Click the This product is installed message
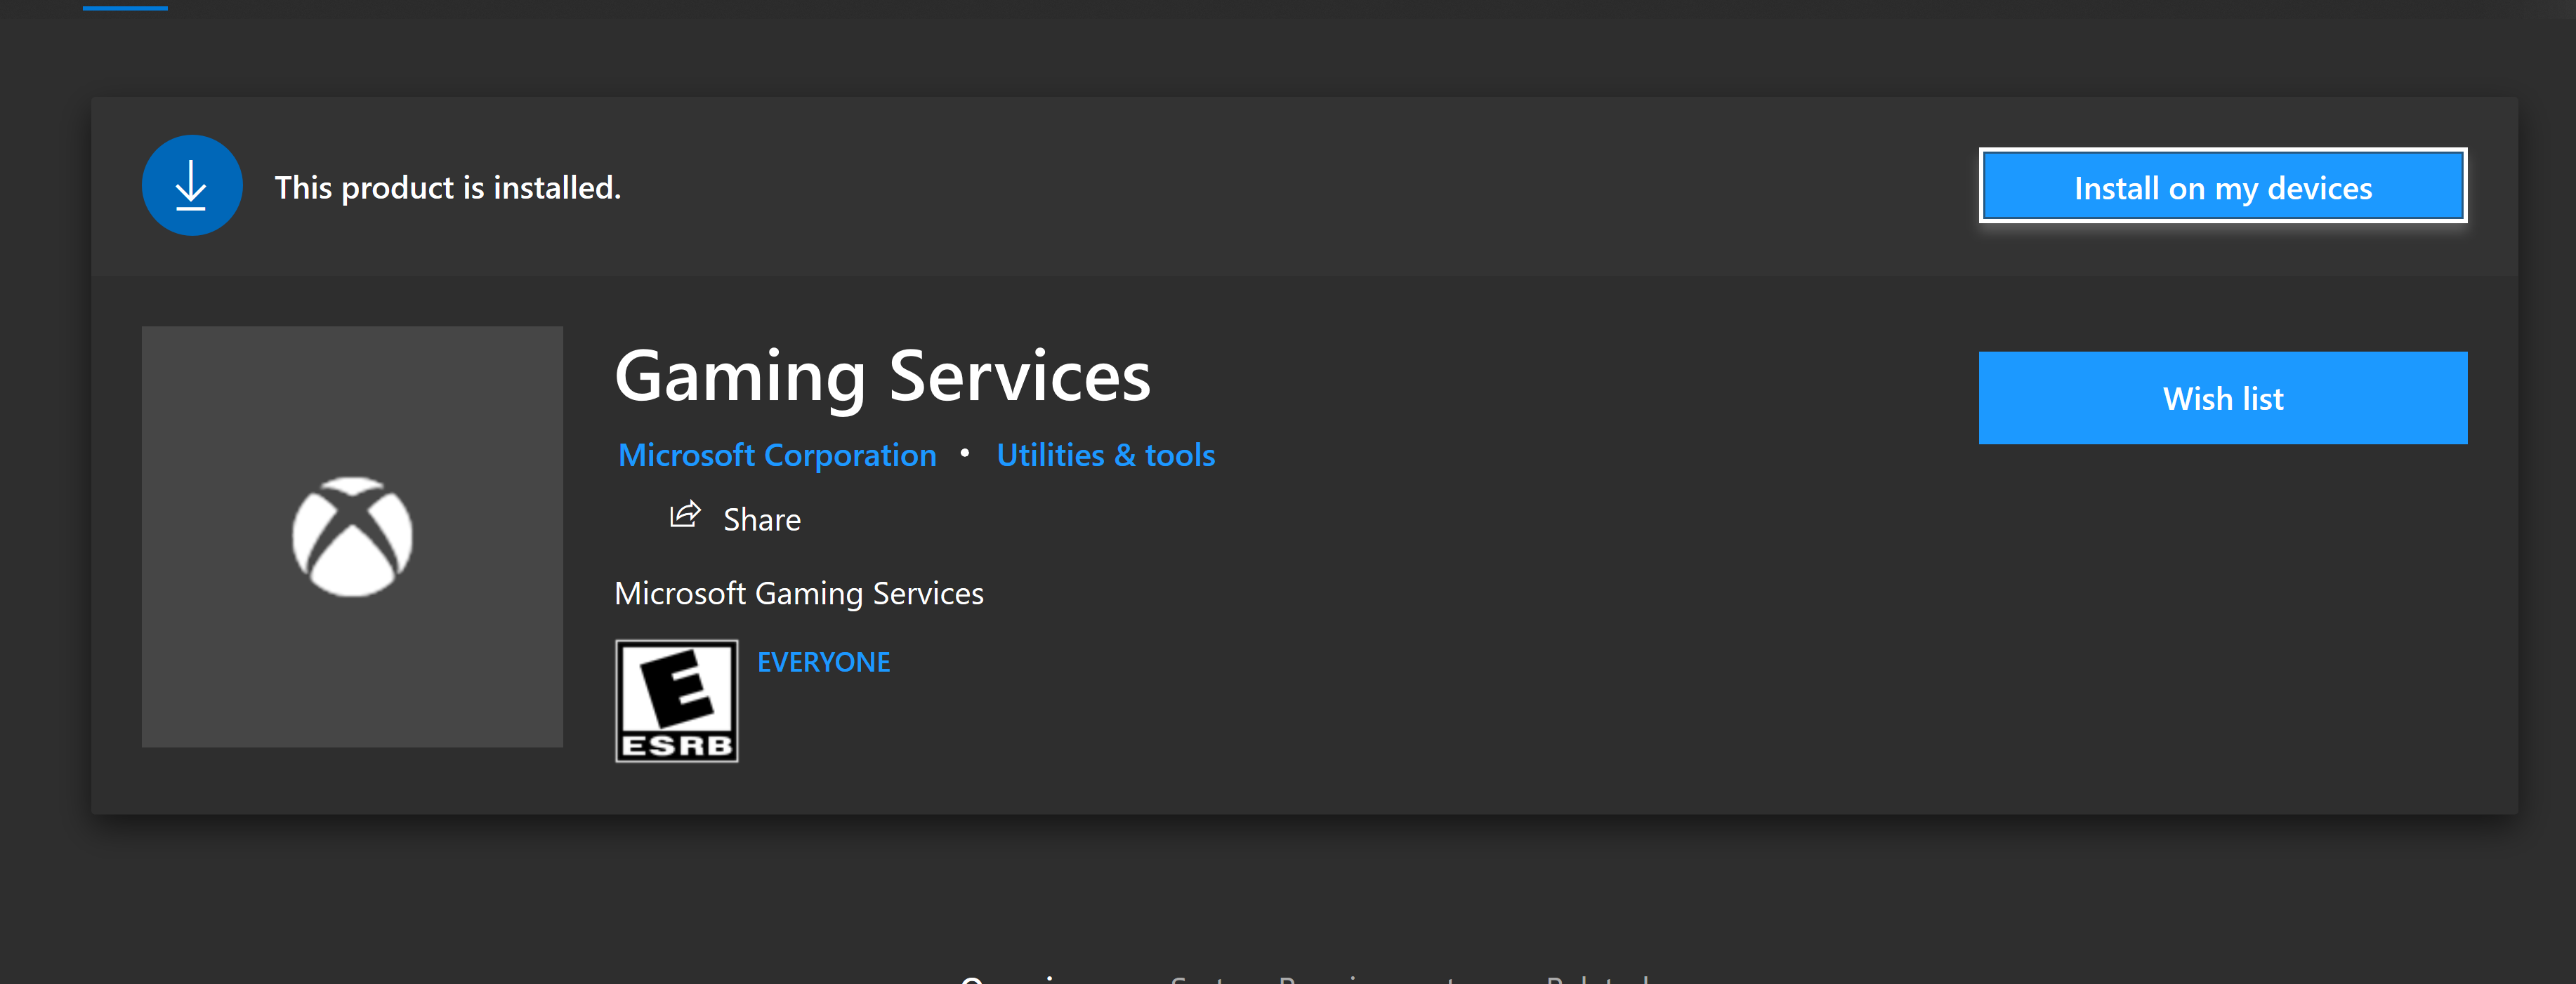2576x984 pixels. [447, 188]
